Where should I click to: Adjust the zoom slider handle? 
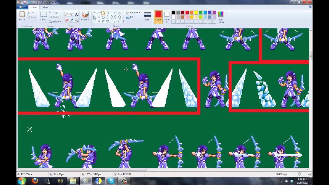(x=299, y=174)
